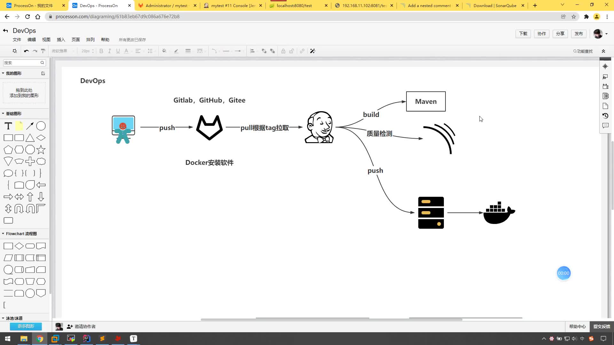Viewport: 614px width, 345px height.
Task: Open the 排列 menu
Action: (x=91, y=40)
